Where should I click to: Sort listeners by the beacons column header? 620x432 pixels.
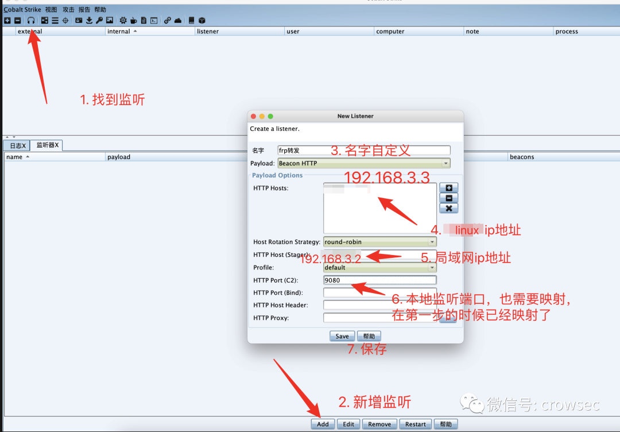563,157
